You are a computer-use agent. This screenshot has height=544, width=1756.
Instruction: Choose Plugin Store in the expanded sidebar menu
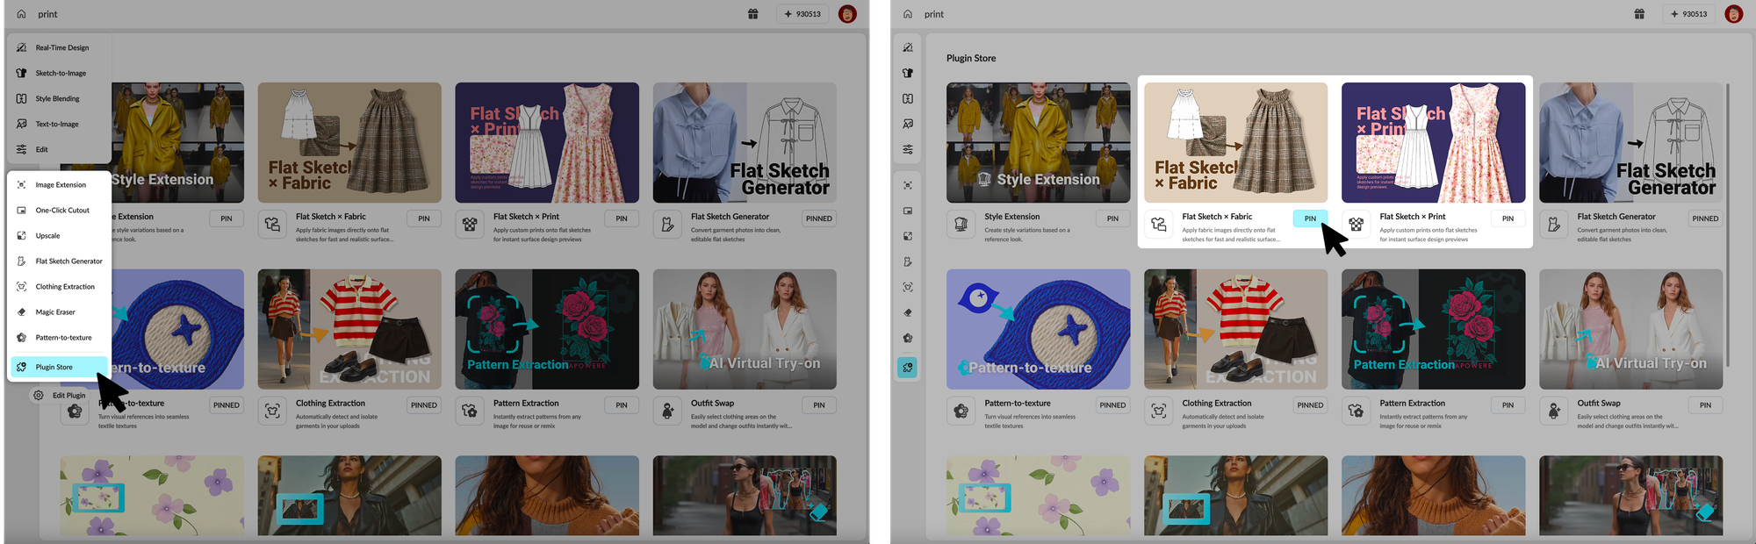click(x=54, y=368)
